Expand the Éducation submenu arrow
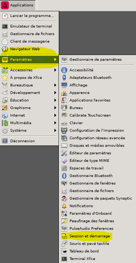This screenshot has width=136, height=263. pyautogui.click(x=55, y=100)
